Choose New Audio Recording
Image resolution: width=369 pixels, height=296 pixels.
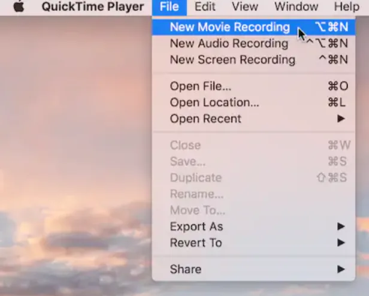tap(229, 44)
